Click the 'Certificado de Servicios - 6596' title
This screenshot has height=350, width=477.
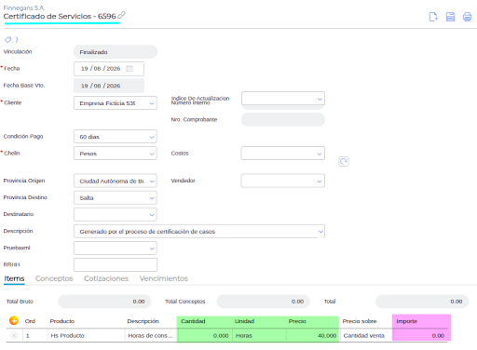[60, 16]
